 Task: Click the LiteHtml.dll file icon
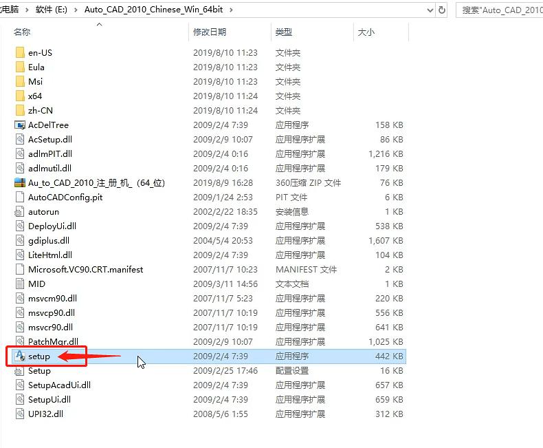coord(20,255)
